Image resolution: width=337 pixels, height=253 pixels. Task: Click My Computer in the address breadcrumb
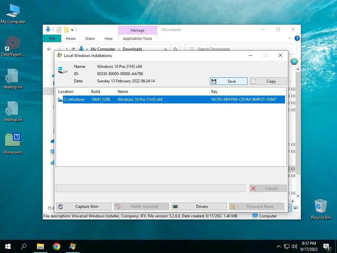103,49
